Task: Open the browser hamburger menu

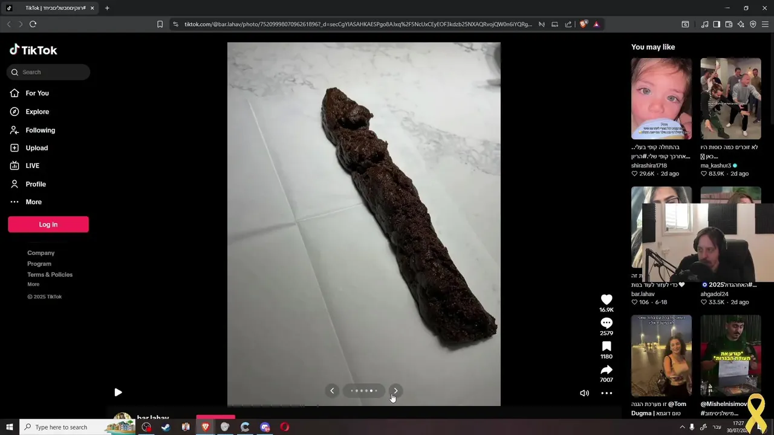Action: pos(765,24)
